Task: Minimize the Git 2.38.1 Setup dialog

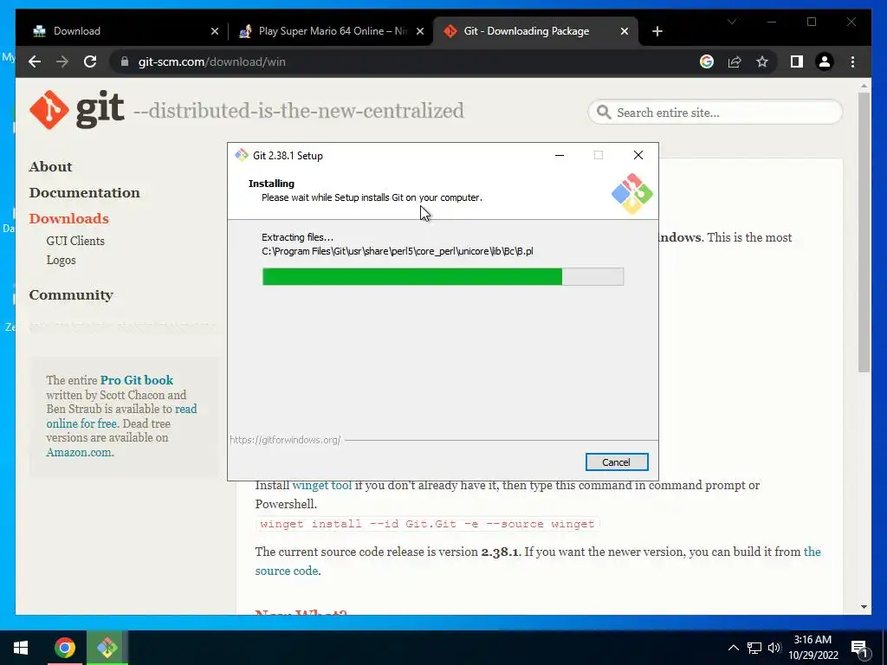Action: [560, 155]
